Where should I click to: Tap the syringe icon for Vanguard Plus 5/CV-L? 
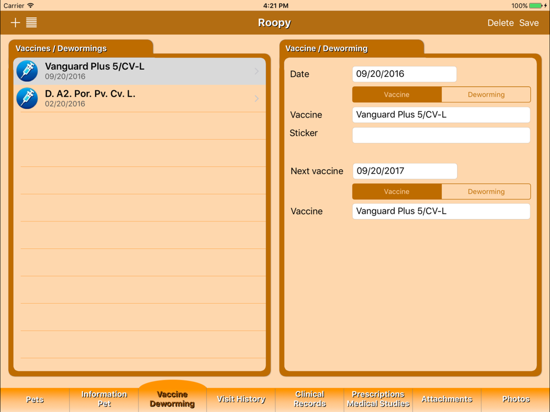coord(27,71)
